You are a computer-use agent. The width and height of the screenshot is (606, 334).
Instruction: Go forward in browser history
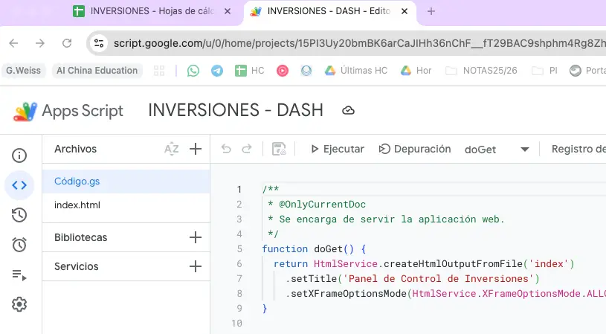click(40, 43)
